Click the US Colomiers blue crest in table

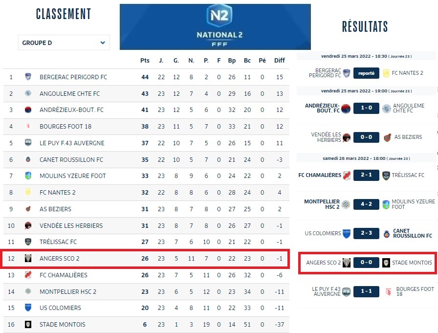(x=28, y=308)
